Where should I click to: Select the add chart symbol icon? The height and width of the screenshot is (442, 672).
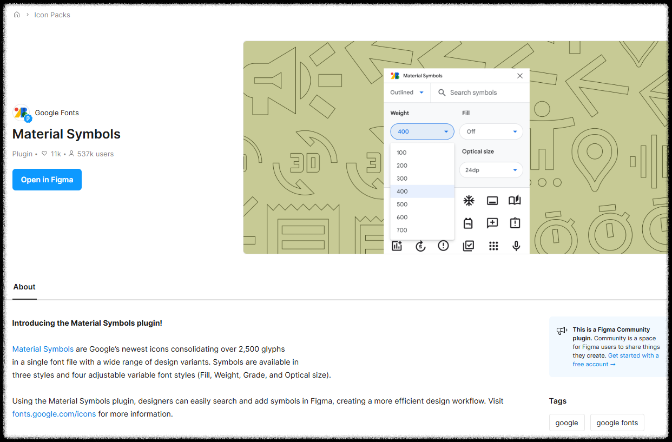click(397, 246)
